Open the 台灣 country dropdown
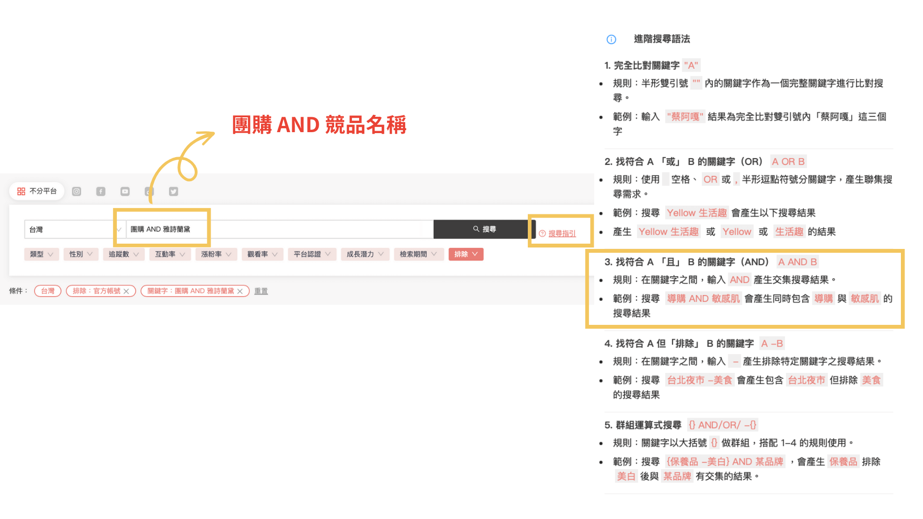923x519 pixels. (x=75, y=229)
